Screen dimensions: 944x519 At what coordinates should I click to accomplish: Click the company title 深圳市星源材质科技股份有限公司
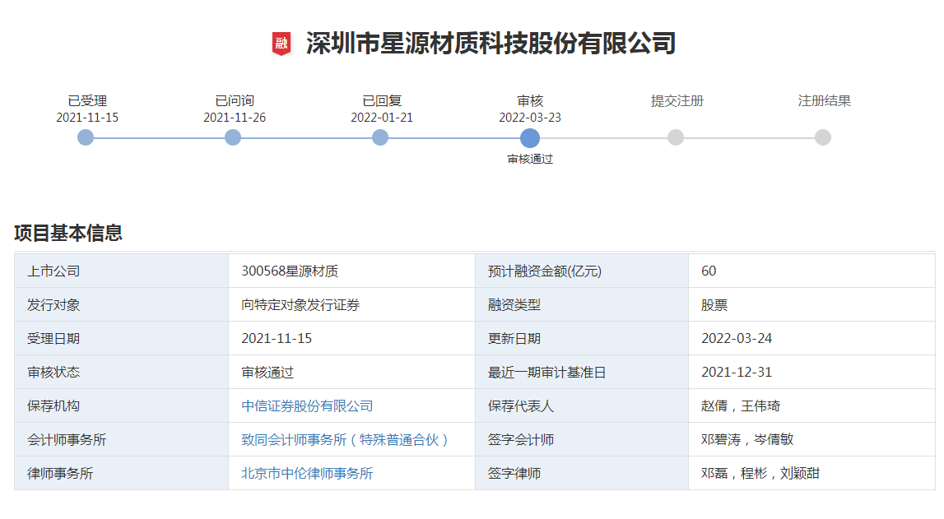tap(491, 44)
